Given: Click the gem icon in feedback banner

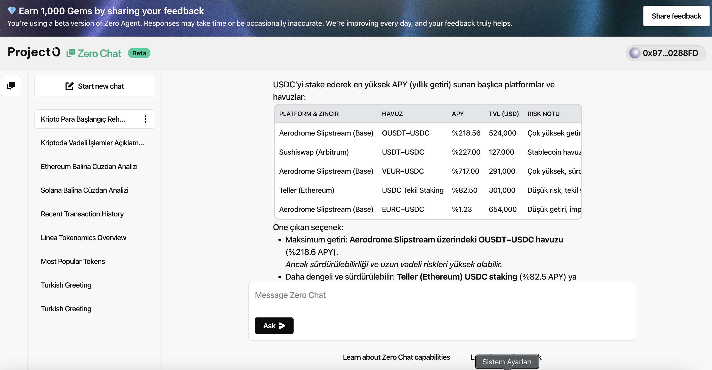Looking at the screenshot, I should 12,11.
